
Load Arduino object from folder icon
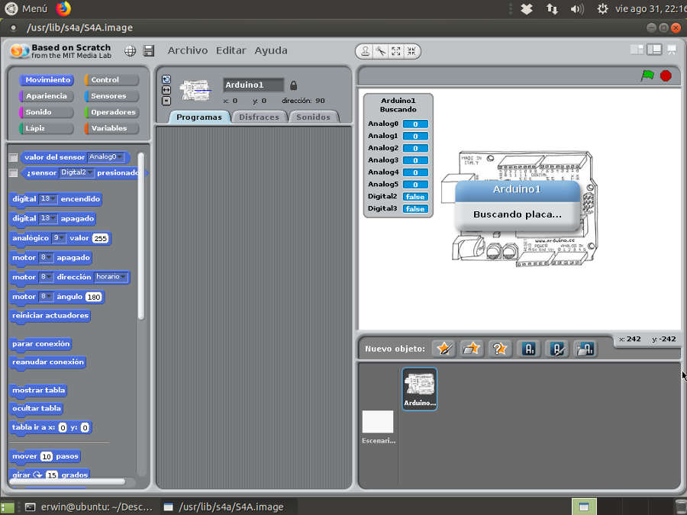click(x=585, y=349)
